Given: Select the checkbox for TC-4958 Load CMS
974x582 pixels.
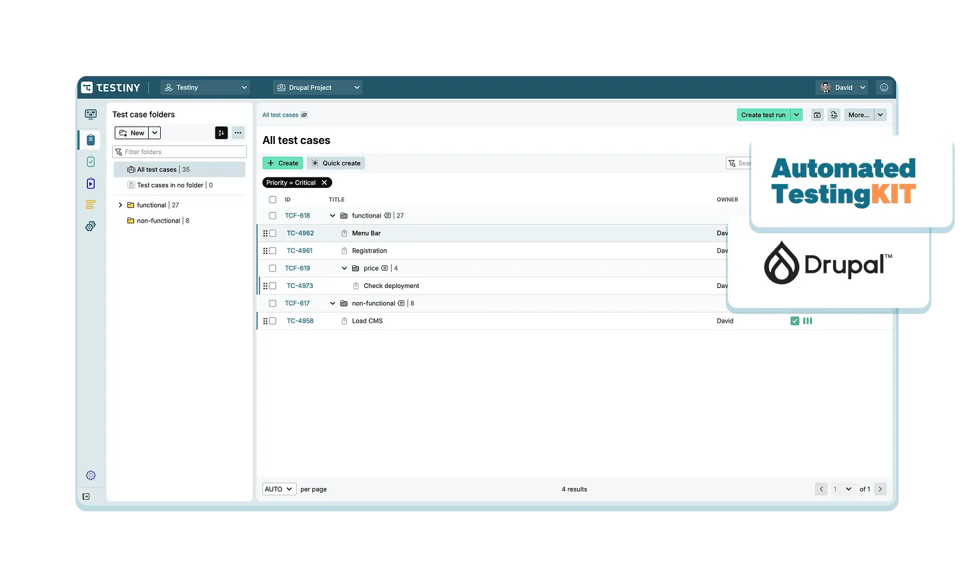Looking at the screenshot, I should (x=272, y=321).
